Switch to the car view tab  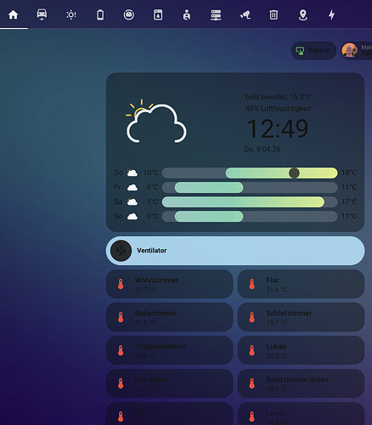[x=42, y=14]
